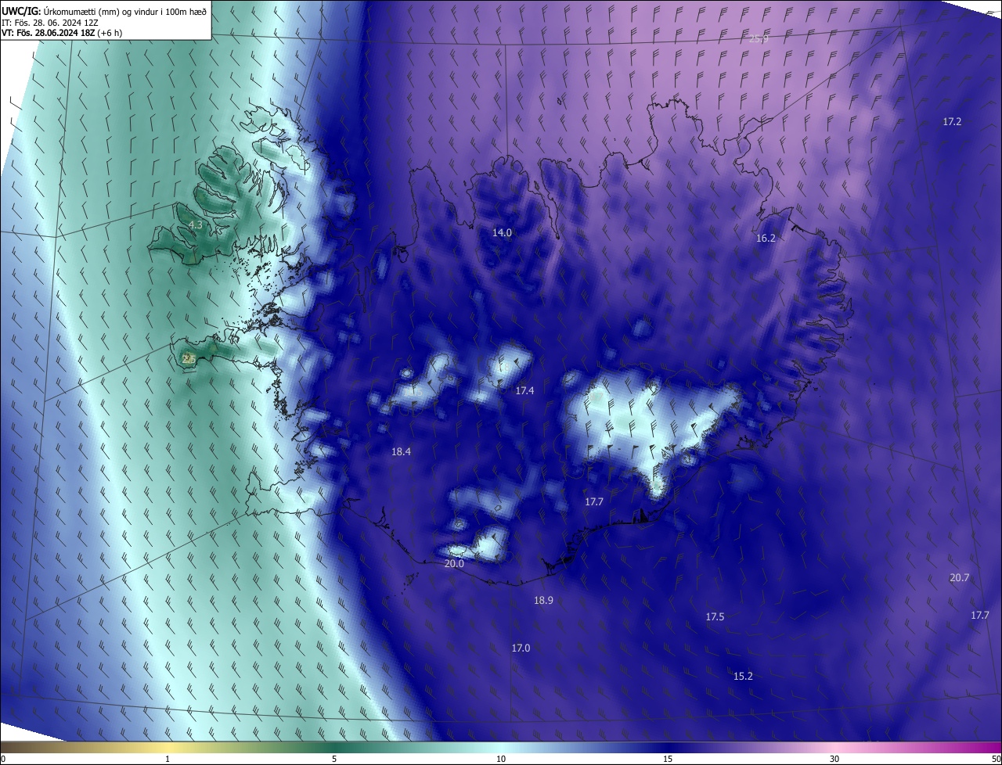Click the 25.9 value label
Viewport: 1002px width, 765px height.
point(759,38)
